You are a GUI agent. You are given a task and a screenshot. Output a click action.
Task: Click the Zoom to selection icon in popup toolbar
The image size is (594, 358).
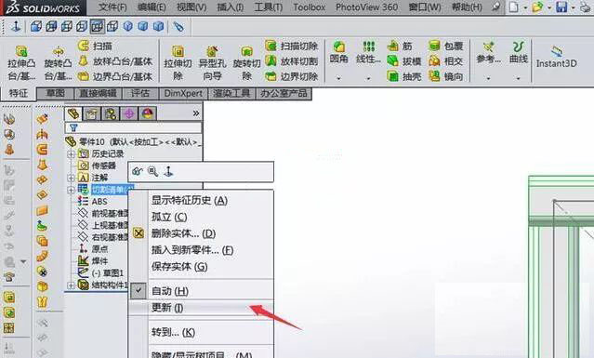(152, 172)
